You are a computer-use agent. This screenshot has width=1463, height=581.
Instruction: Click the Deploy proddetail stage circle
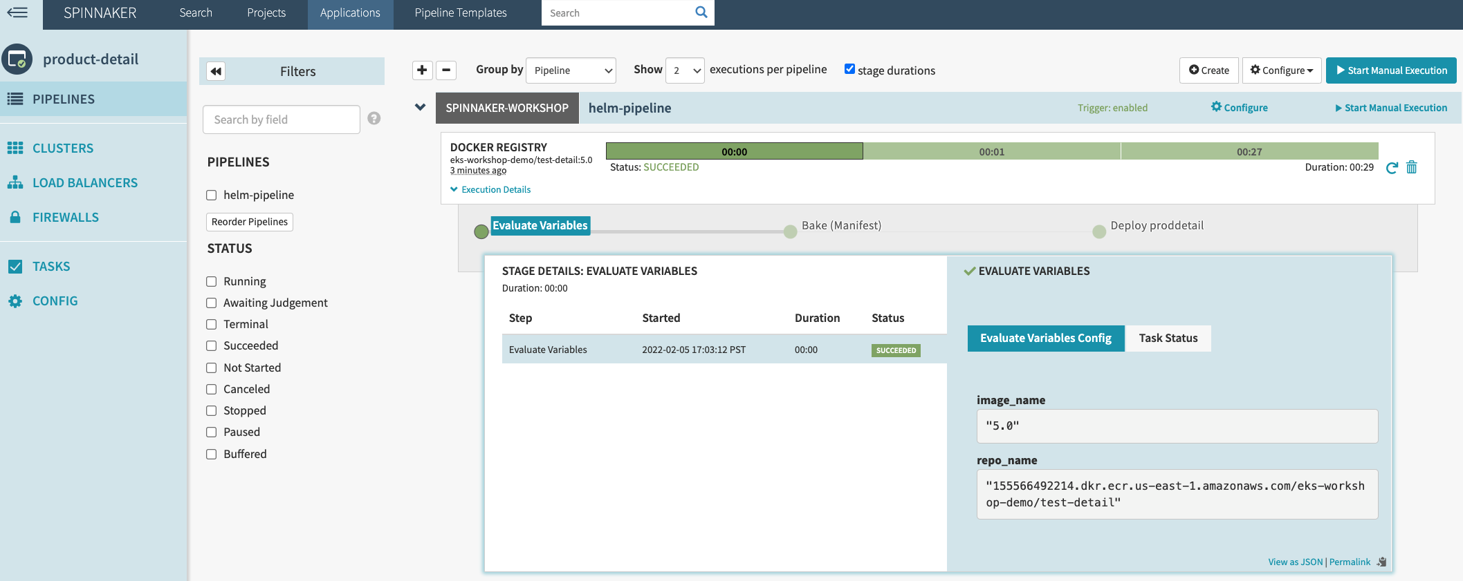pos(1098,231)
